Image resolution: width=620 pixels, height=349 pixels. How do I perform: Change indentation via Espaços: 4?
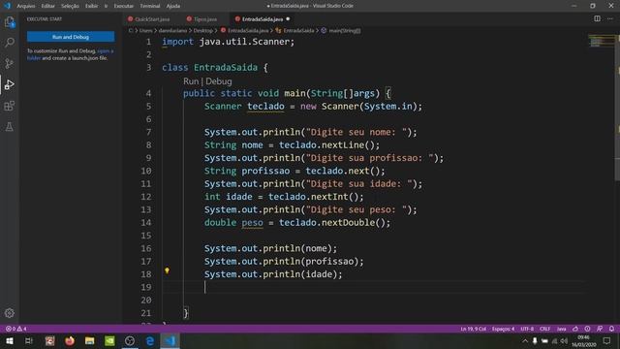coord(503,329)
